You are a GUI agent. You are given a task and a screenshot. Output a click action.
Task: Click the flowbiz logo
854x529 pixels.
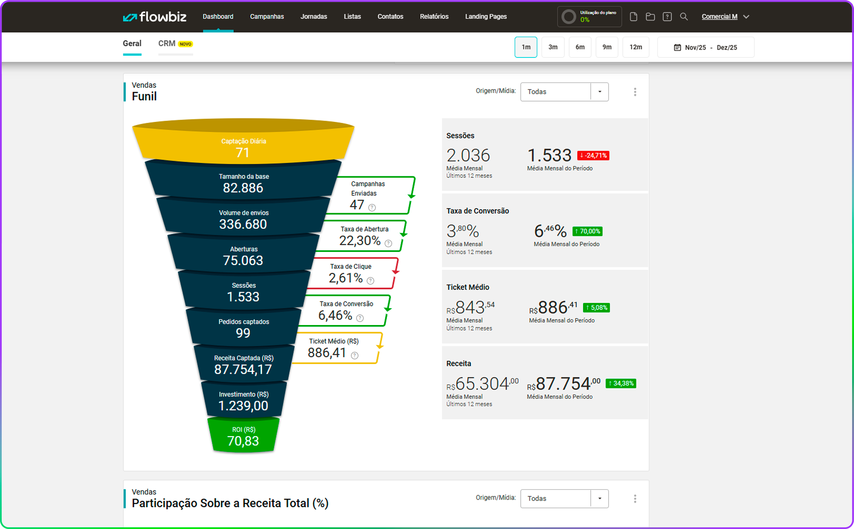tap(154, 17)
